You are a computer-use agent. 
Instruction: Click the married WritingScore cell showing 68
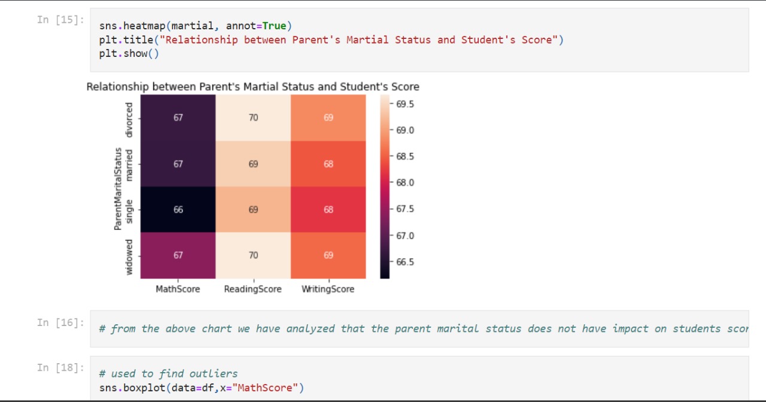click(329, 164)
